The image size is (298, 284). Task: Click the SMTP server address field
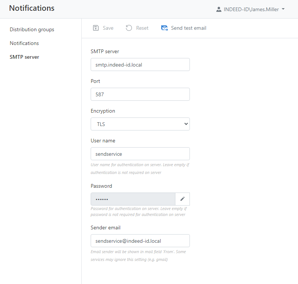click(140, 65)
